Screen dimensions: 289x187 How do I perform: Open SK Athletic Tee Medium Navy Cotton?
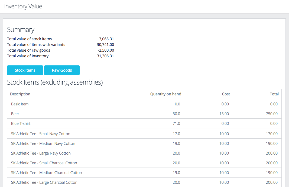coord(43,143)
